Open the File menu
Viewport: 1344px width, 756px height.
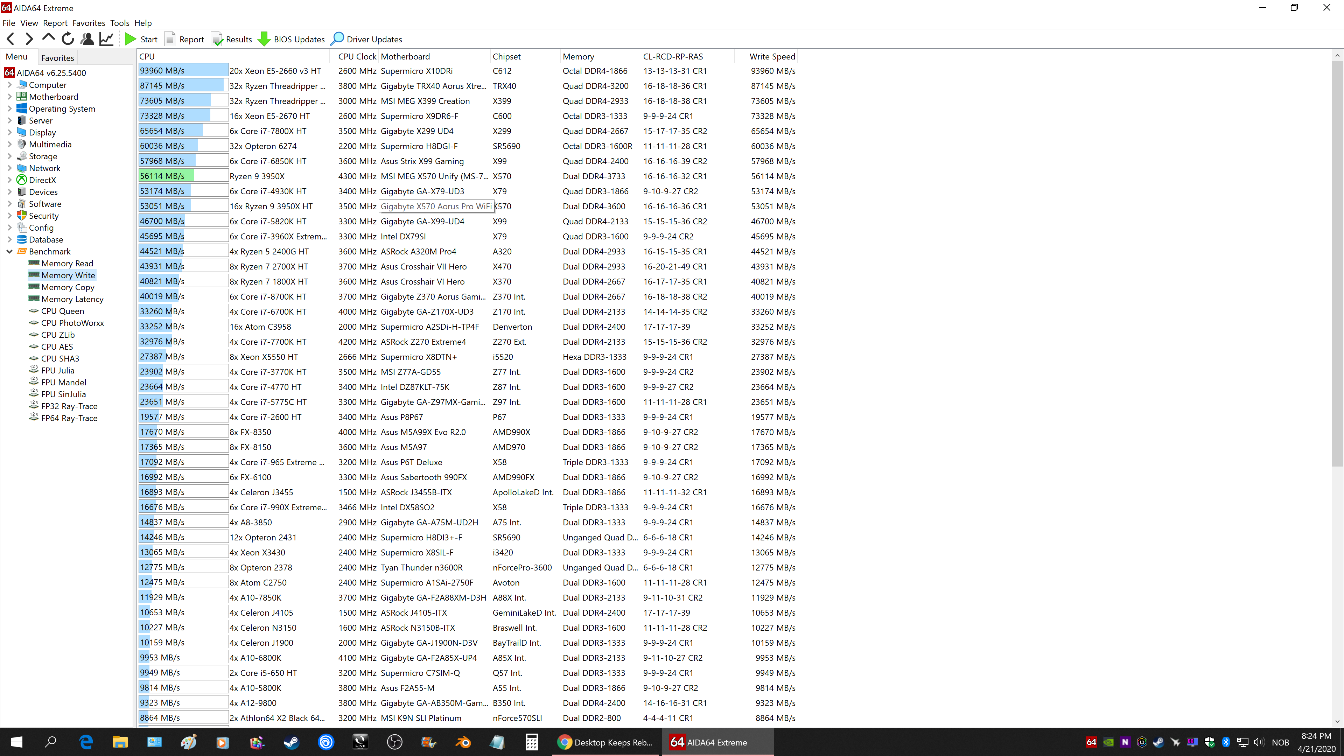click(x=9, y=23)
